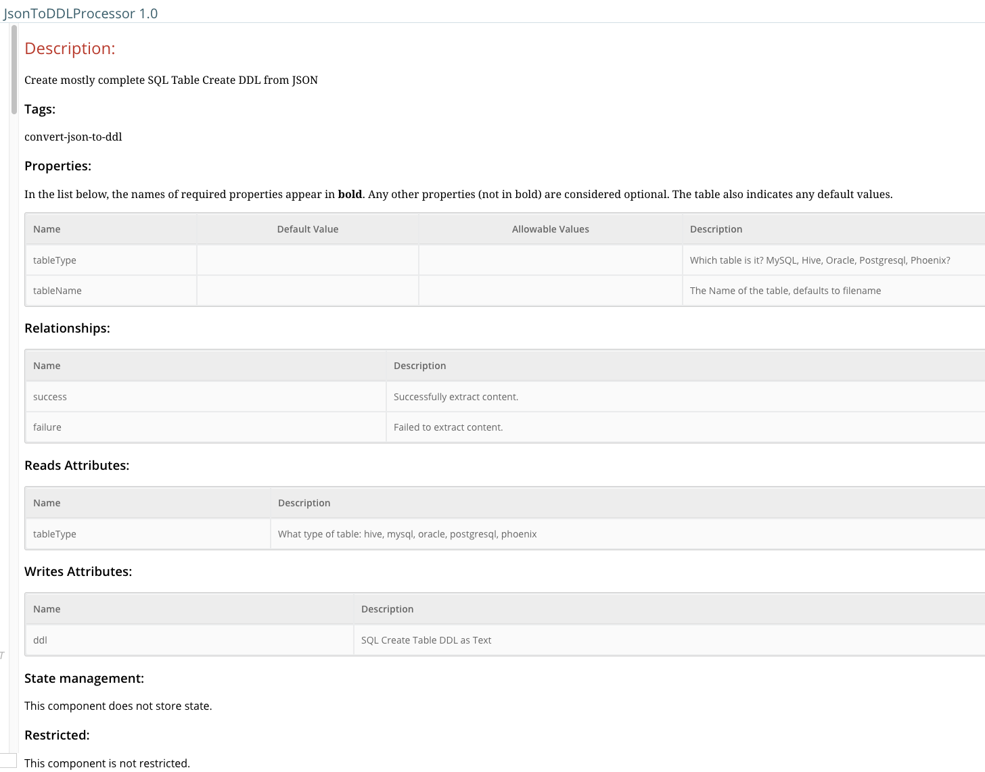The height and width of the screenshot is (772, 985).
Task: Select the success relationship entry
Action: click(49, 396)
